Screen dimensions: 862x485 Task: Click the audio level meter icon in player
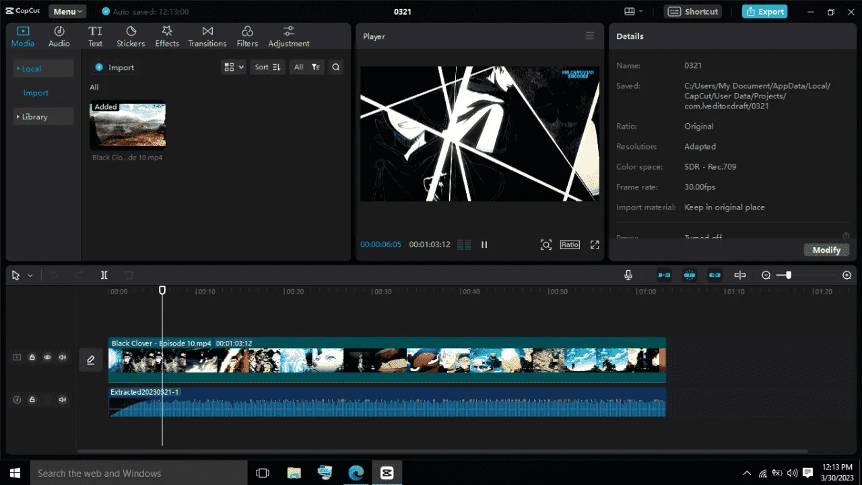click(x=464, y=245)
